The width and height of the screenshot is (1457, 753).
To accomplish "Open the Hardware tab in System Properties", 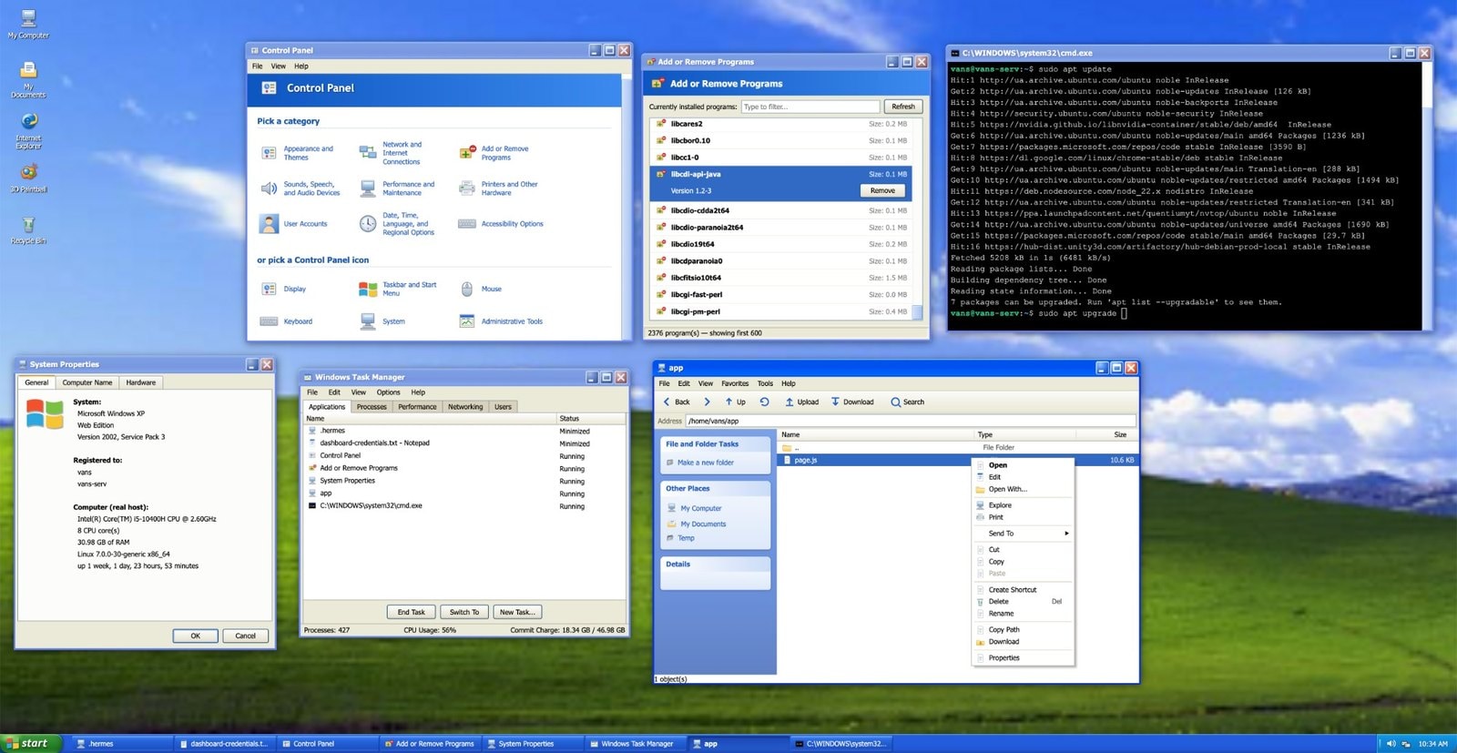I will tap(141, 382).
